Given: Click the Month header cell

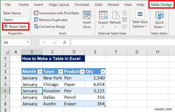Looking at the screenshot, I should (32, 72).
